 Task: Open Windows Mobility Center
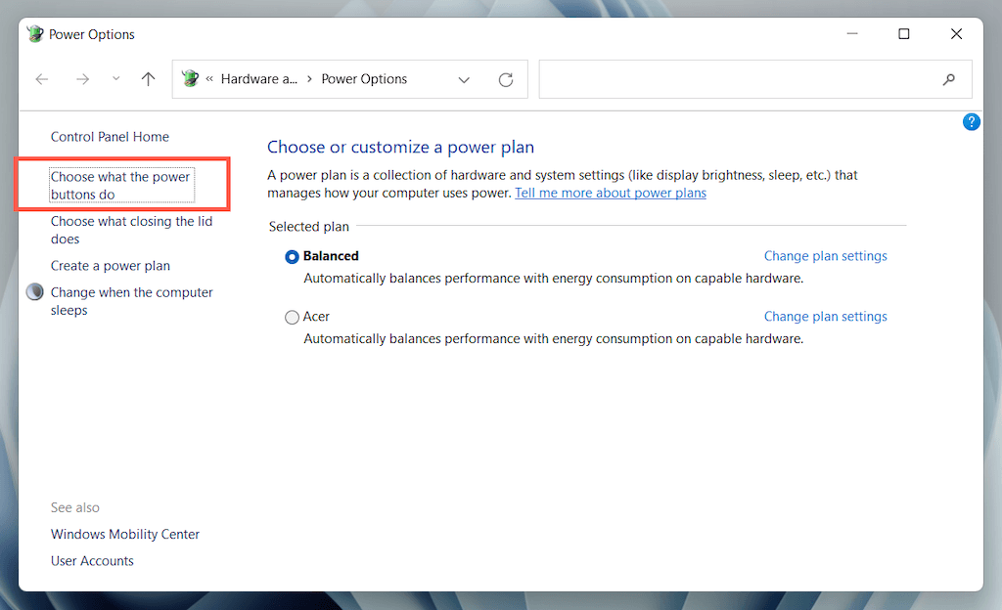[125, 534]
